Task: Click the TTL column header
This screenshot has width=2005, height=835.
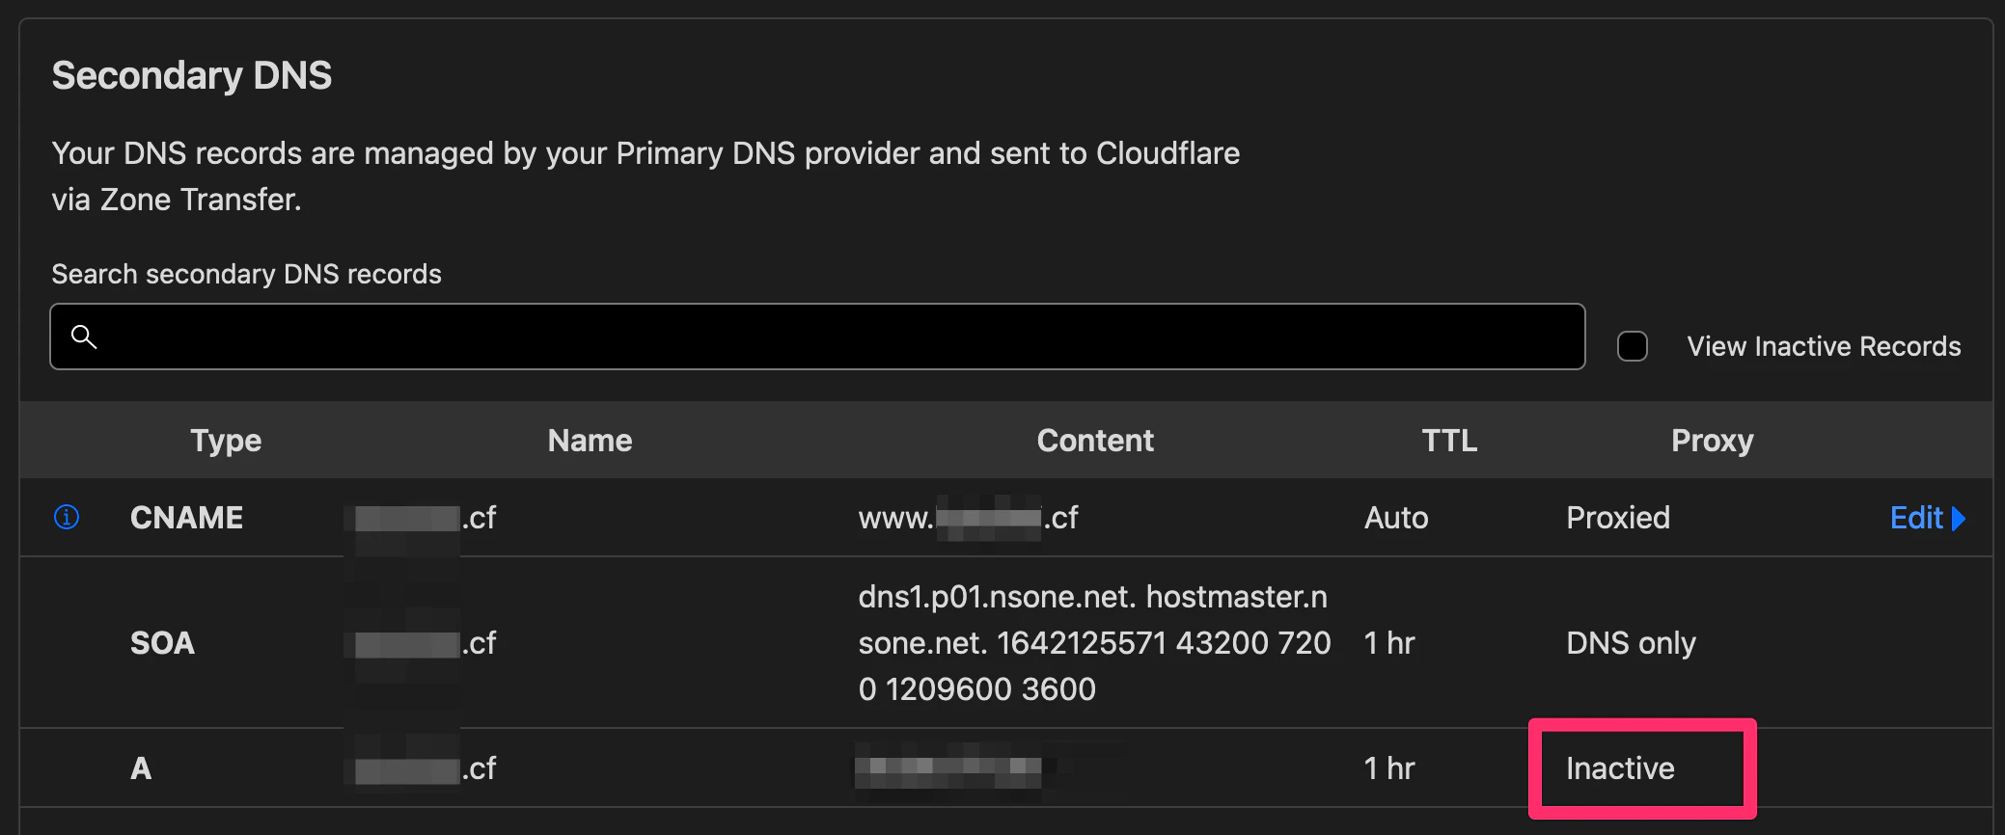Action: (x=1449, y=441)
